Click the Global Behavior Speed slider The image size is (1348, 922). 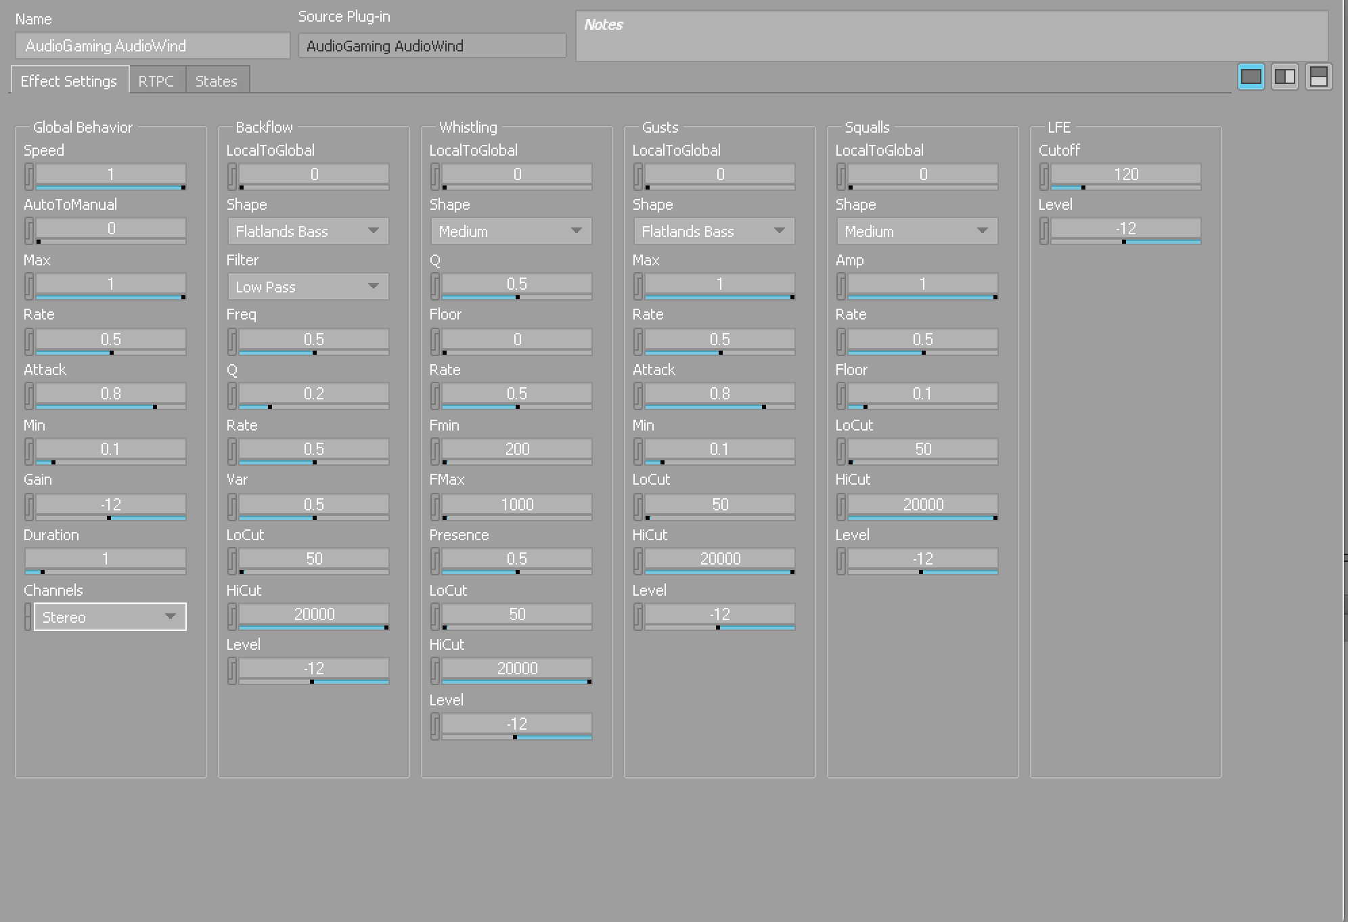click(x=111, y=176)
